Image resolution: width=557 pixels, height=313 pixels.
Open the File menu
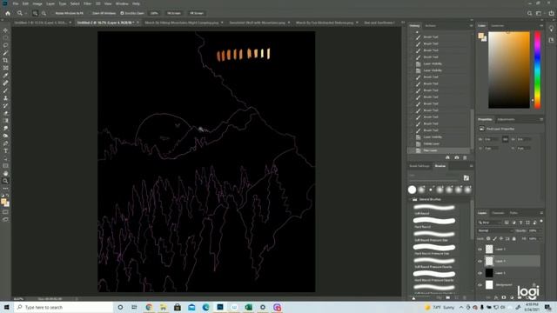(x=16, y=3)
